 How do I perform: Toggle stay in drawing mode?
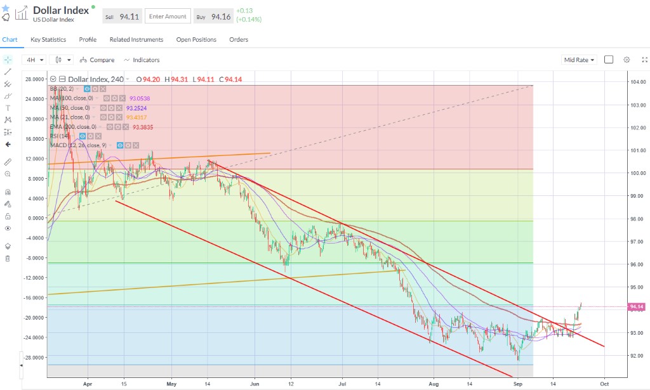[8, 204]
